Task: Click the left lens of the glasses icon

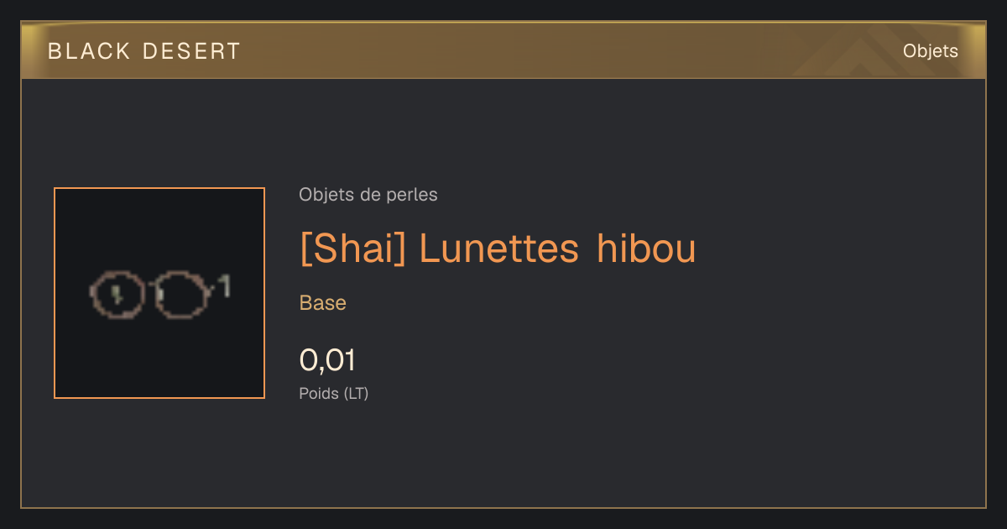Action: tap(117, 294)
